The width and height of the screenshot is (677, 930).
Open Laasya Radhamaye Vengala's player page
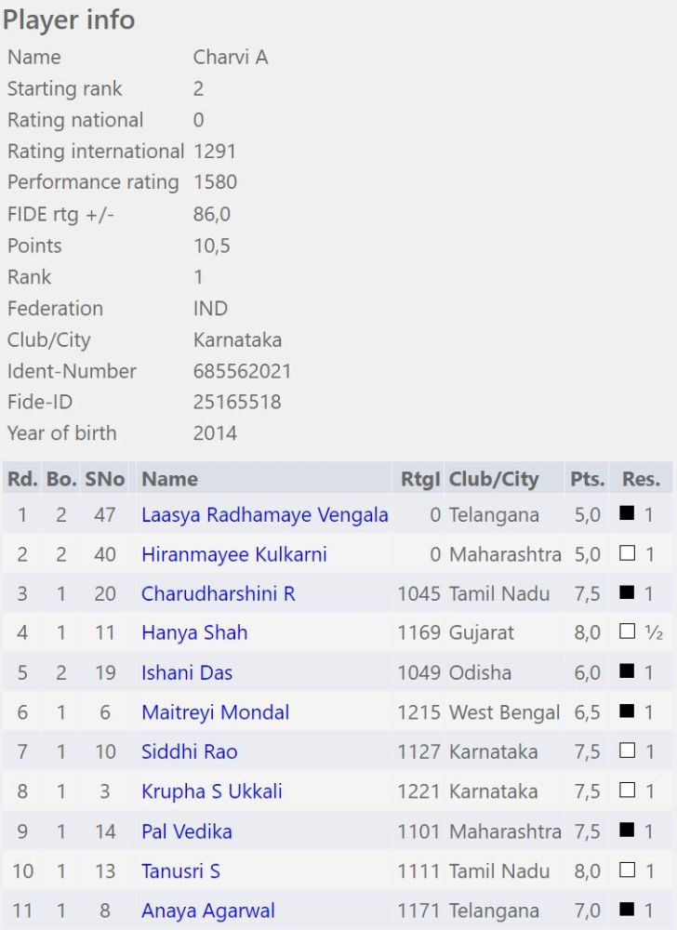pos(264,515)
